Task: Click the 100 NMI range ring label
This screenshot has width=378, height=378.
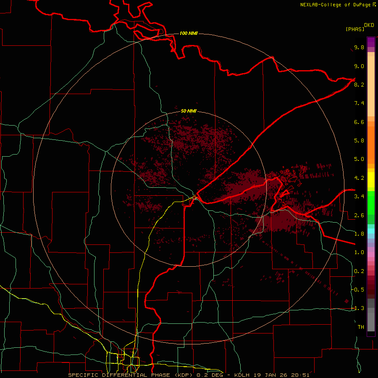Action: click(x=189, y=33)
